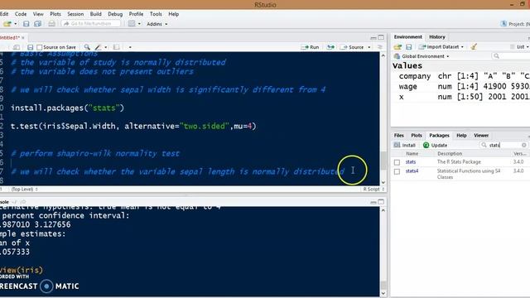Switch to the Plots tab in lower pane

pos(417,135)
